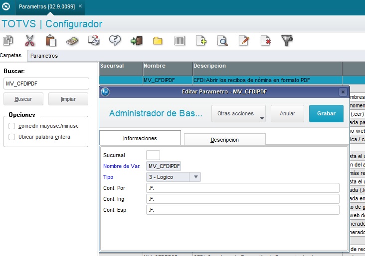Click the delete document icon
The width and height of the screenshot is (365, 256).
266,41
